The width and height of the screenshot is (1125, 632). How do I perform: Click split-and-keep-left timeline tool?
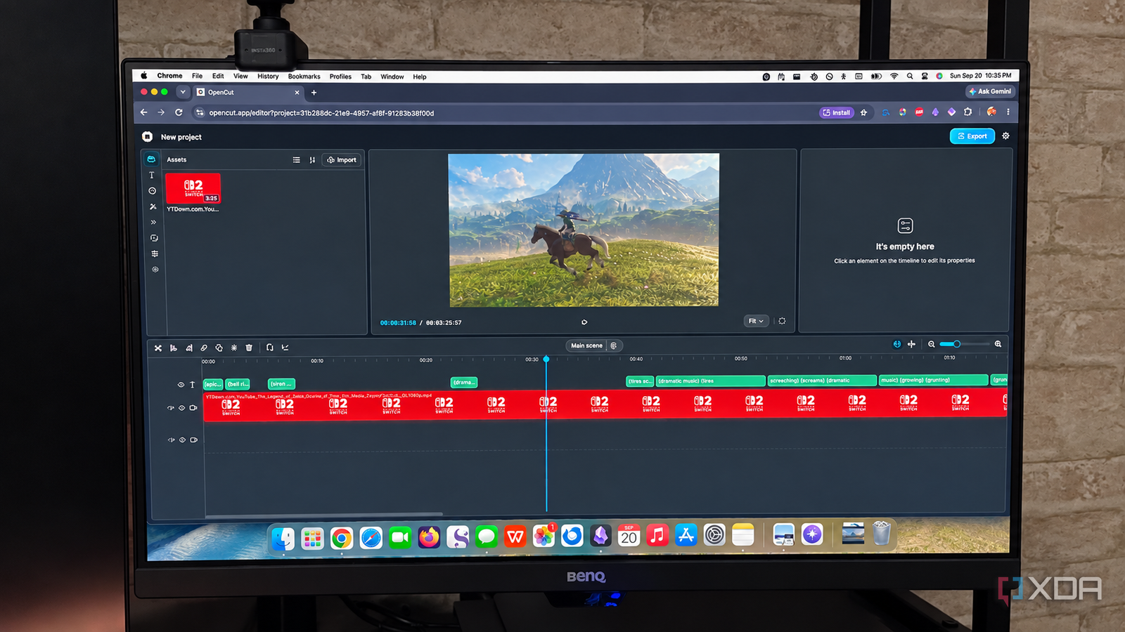click(174, 348)
